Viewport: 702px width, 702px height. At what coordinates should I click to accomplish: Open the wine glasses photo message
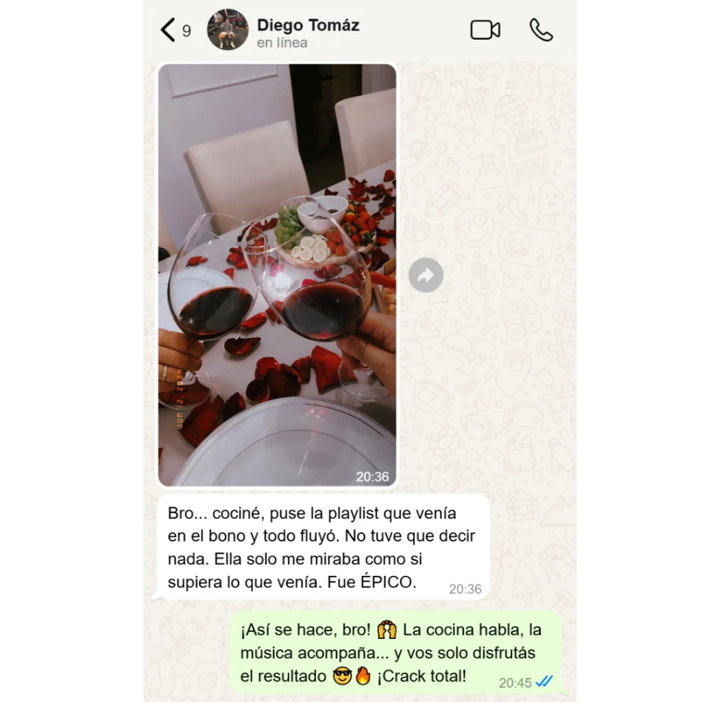click(277, 275)
